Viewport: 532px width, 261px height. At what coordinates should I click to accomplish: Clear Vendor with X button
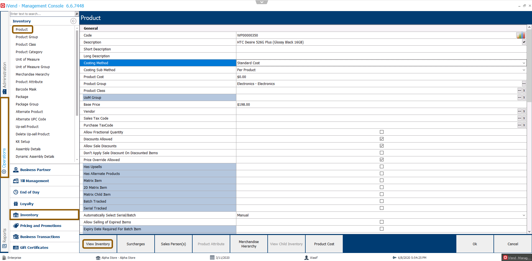tap(524, 111)
